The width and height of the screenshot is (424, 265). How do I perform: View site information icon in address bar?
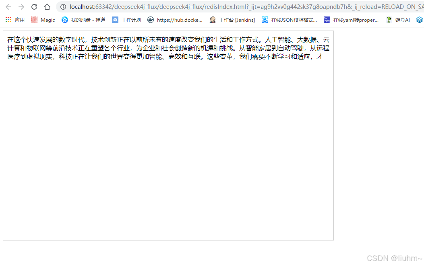pos(63,7)
